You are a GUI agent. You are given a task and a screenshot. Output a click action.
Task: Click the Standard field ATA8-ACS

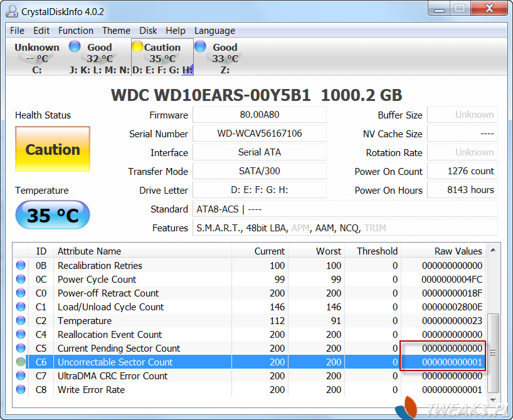pyautogui.click(x=345, y=209)
